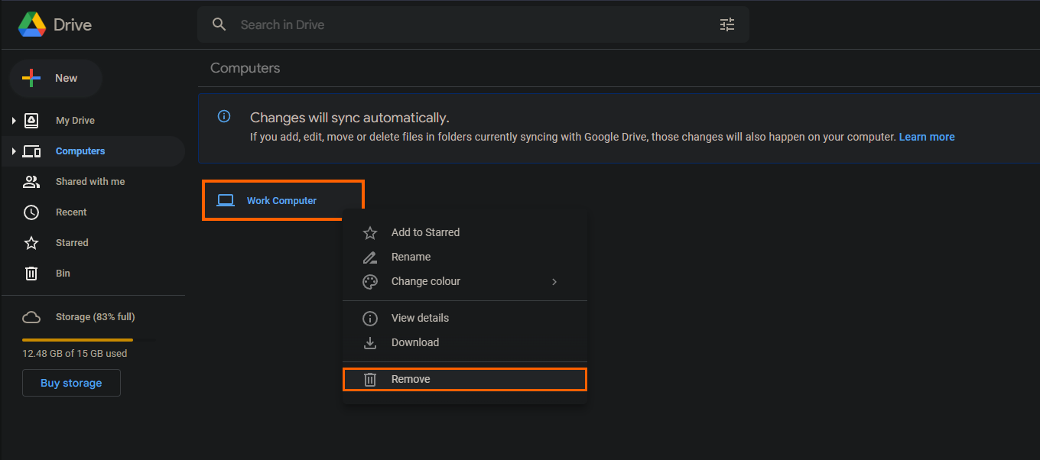
Task: Click the Work Computer laptop icon
Action: pyautogui.click(x=226, y=200)
